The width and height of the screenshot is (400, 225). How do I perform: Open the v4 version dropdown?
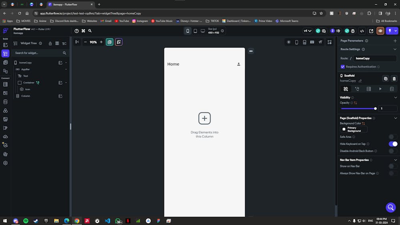click(x=308, y=31)
